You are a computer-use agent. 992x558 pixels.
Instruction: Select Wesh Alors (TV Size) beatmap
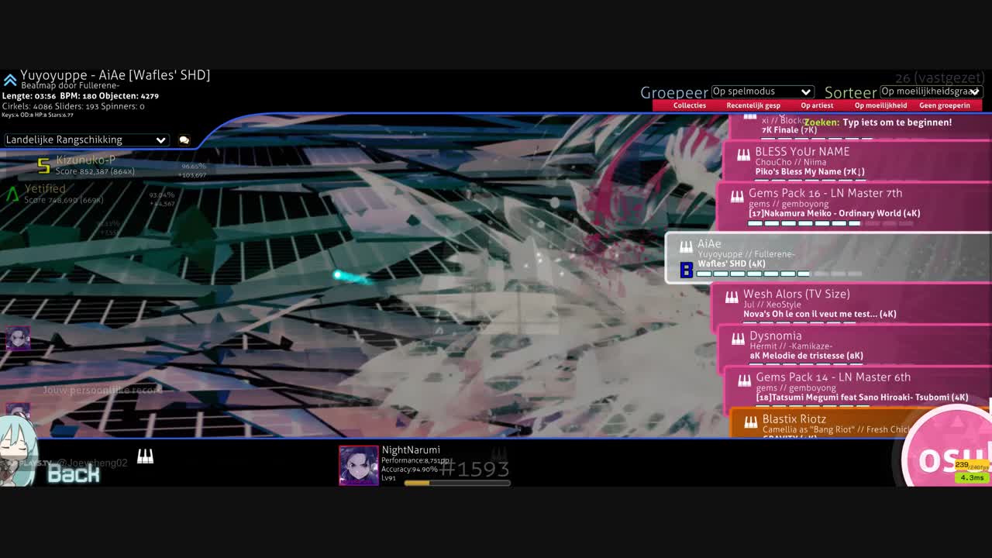(x=852, y=305)
